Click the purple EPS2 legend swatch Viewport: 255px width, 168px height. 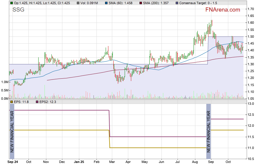click(x=37, y=102)
